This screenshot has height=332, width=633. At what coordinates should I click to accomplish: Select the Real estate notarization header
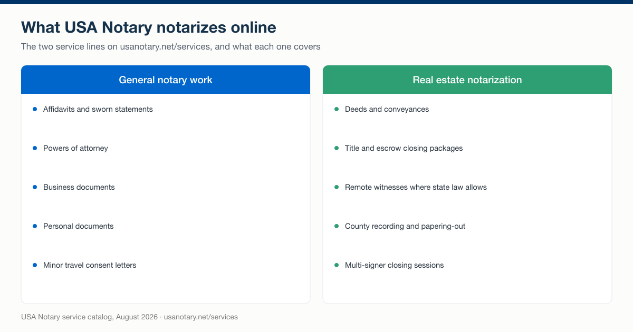[x=467, y=80]
